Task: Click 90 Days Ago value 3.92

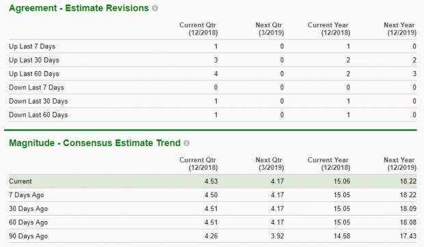Action: 278,236
